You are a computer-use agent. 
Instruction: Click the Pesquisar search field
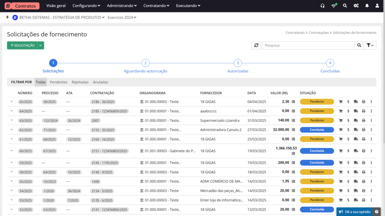click(308, 45)
